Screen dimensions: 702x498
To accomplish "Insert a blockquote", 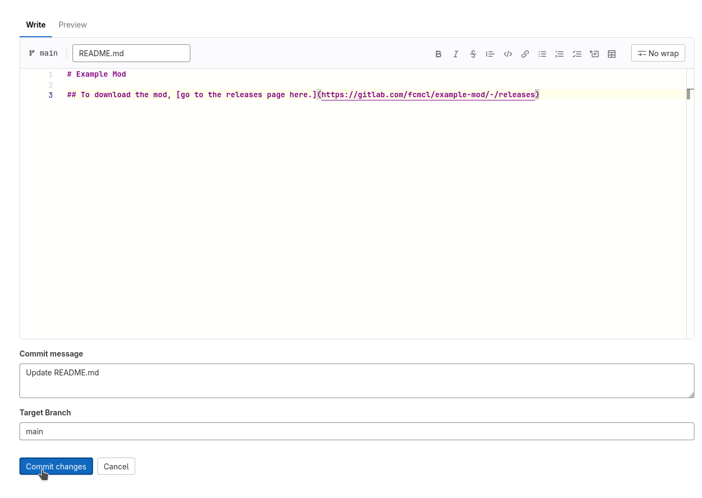I will click(x=491, y=54).
